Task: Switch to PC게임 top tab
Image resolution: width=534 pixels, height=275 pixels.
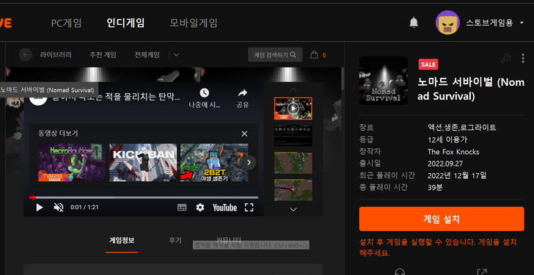Action: (67, 23)
